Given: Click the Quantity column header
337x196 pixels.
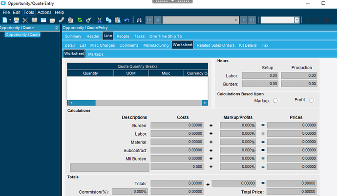Looking at the screenshot, I should pyautogui.click(x=90, y=73).
